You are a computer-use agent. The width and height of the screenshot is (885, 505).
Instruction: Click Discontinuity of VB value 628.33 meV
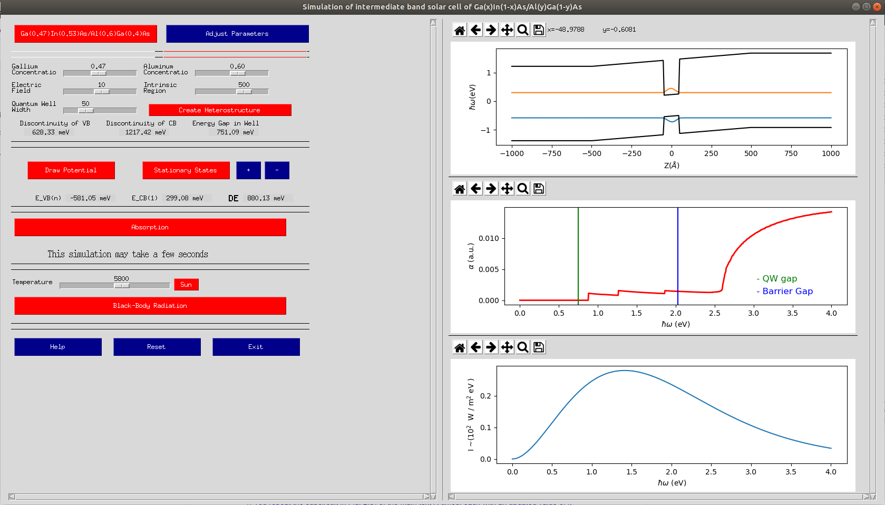51,132
